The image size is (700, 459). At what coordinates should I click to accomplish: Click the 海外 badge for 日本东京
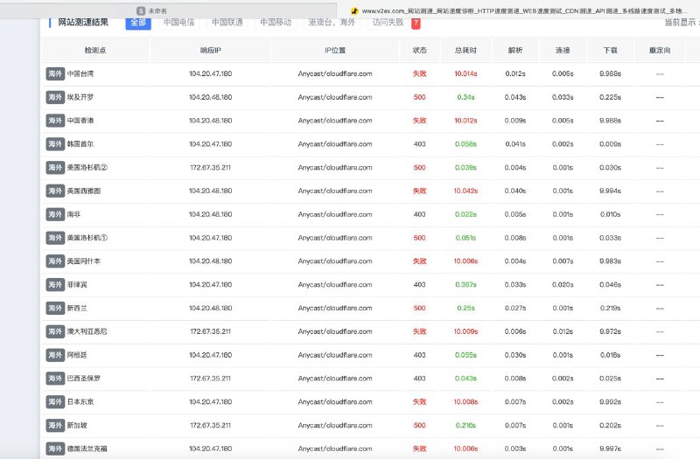pyautogui.click(x=55, y=402)
